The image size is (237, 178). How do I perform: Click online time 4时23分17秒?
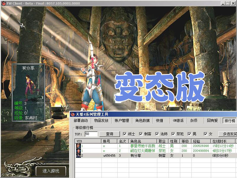tap(222, 151)
